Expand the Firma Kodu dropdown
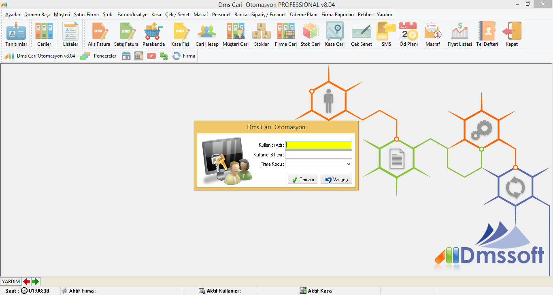This screenshot has width=553, height=295. [x=349, y=164]
